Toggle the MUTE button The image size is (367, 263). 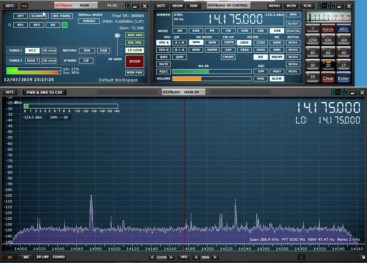click(164, 64)
